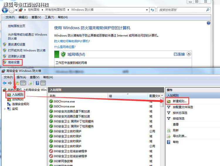Expand the 监视 tree node arrow

pos(5,109)
